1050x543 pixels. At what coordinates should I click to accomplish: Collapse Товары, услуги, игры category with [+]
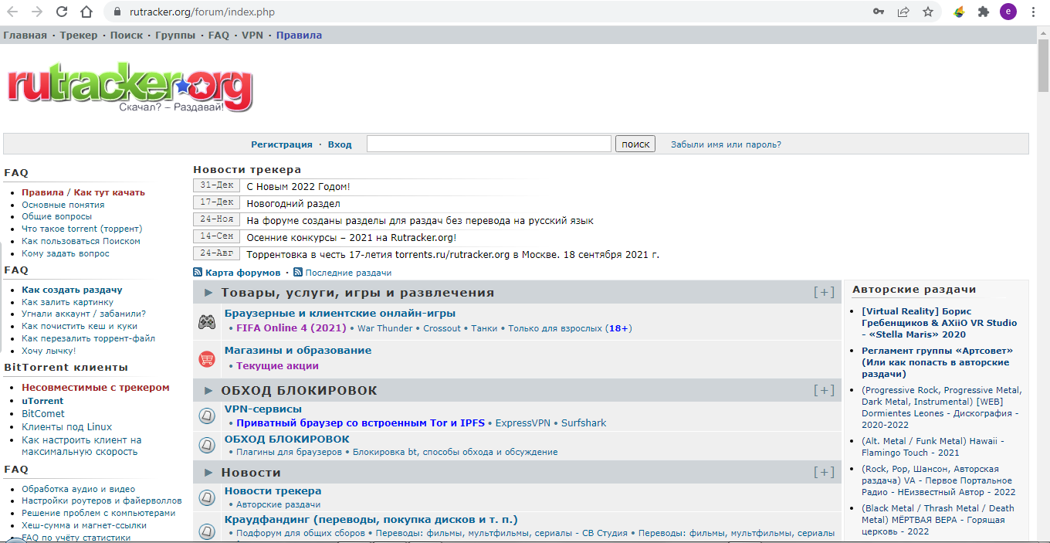click(x=825, y=292)
